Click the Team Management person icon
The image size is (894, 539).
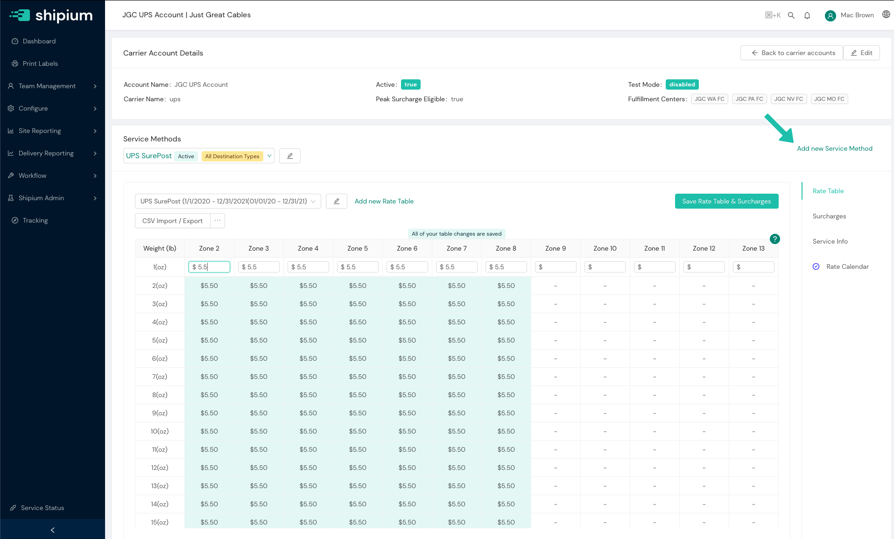pos(11,86)
